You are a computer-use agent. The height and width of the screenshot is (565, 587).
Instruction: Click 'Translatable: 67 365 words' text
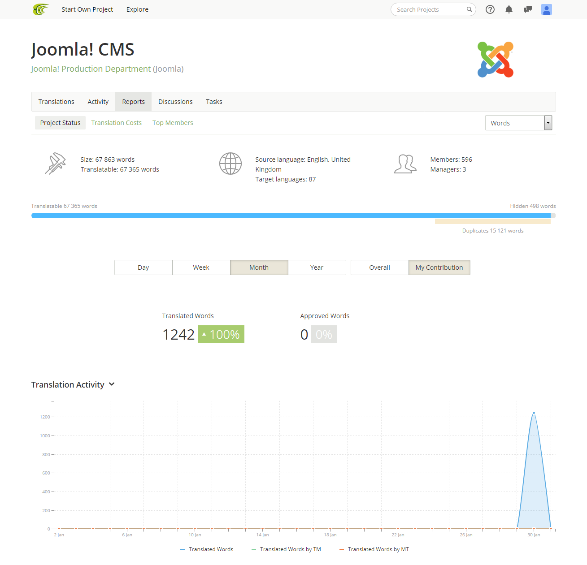tap(120, 169)
